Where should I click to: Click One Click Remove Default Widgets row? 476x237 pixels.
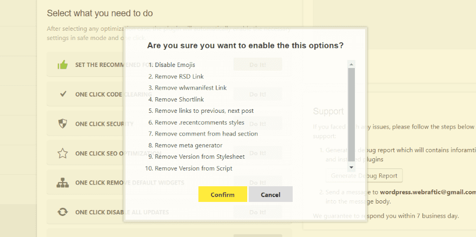169,183
